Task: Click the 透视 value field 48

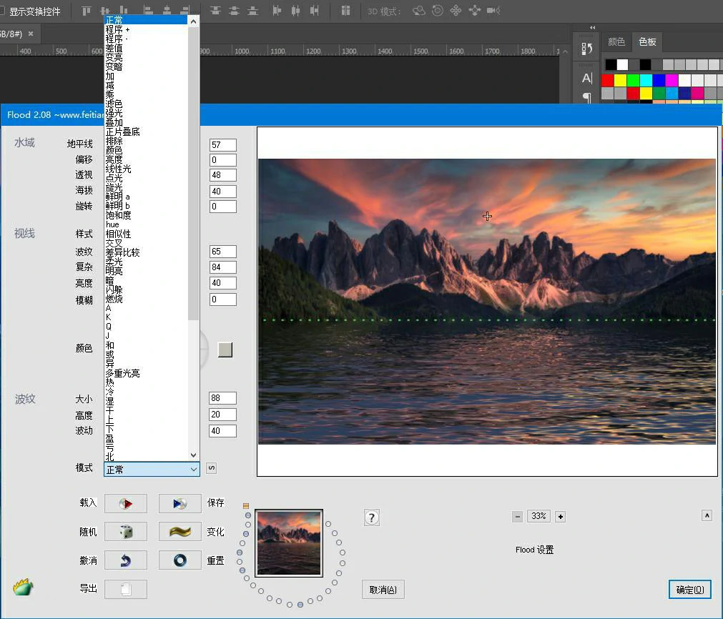Action: pos(223,175)
